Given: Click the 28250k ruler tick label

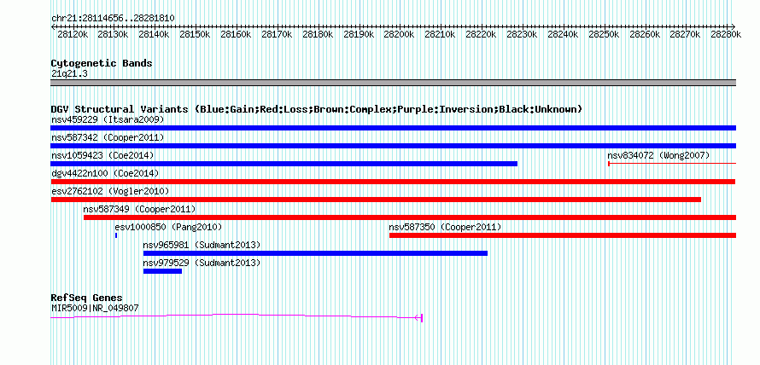Looking at the screenshot, I should (x=604, y=34).
